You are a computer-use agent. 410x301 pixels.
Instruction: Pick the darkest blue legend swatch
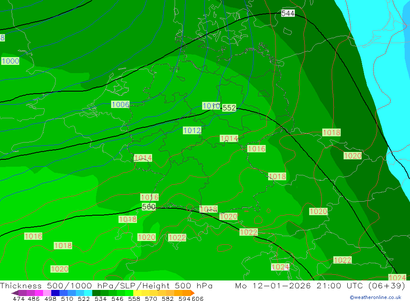[x=55, y=293]
